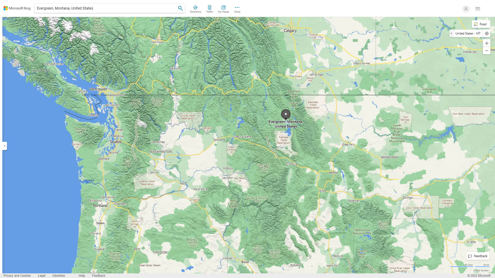Select the Evergreen Montana map pin
Viewport: 495px width, 278px height.
286,114
